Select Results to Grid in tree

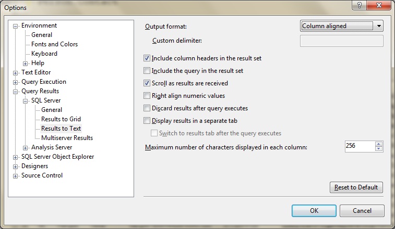point(61,119)
